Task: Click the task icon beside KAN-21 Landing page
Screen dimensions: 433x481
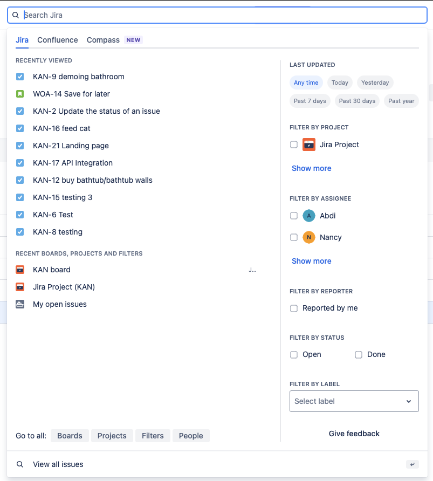Action: point(20,146)
